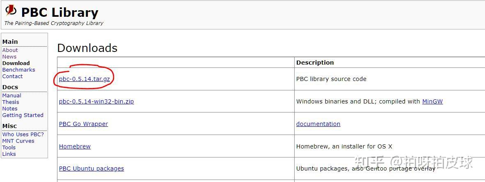Viewport: 485px width, 182px height.
Task: Download pbc-0.5.14.tar.gz source archive
Action: (x=85, y=79)
